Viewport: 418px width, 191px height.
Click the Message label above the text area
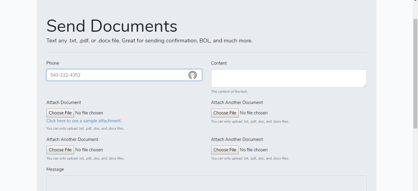coord(55,169)
